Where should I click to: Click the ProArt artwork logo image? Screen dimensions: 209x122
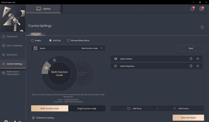(13, 18)
